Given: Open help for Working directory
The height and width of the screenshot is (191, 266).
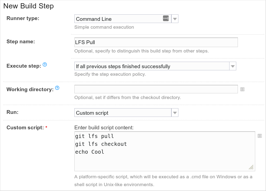Looking at the screenshot, I should (57, 88).
